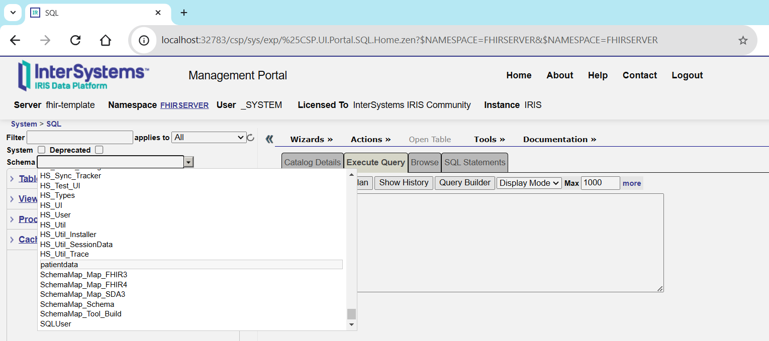769x341 pixels.
Task: Close the SQL browser tab
Action: point(158,13)
